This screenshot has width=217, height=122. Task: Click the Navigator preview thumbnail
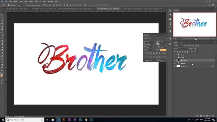click(195, 25)
